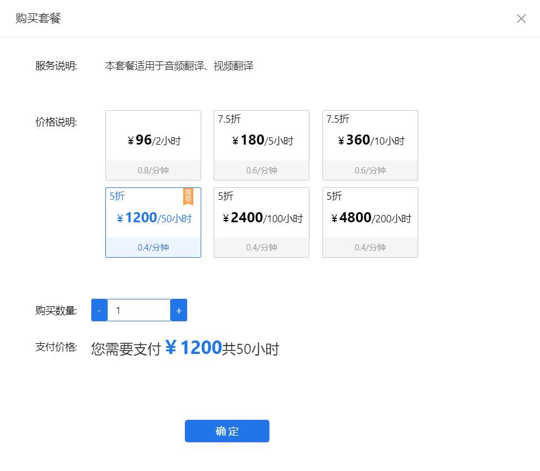Increase purchase quantity with plus button

coord(179,309)
